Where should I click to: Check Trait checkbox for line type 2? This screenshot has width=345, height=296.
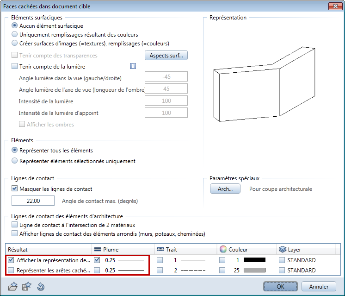(x=160, y=270)
